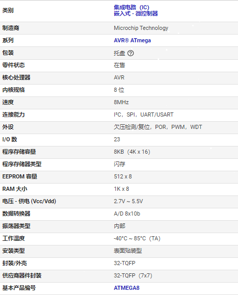Open the AVR® ATmega series link
This screenshot has height=295, width=238.
(x=132, y=40)
